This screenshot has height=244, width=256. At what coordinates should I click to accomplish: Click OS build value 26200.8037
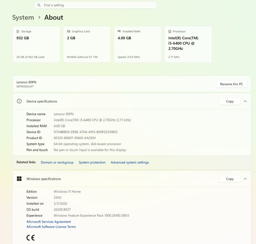click(62, 209)
